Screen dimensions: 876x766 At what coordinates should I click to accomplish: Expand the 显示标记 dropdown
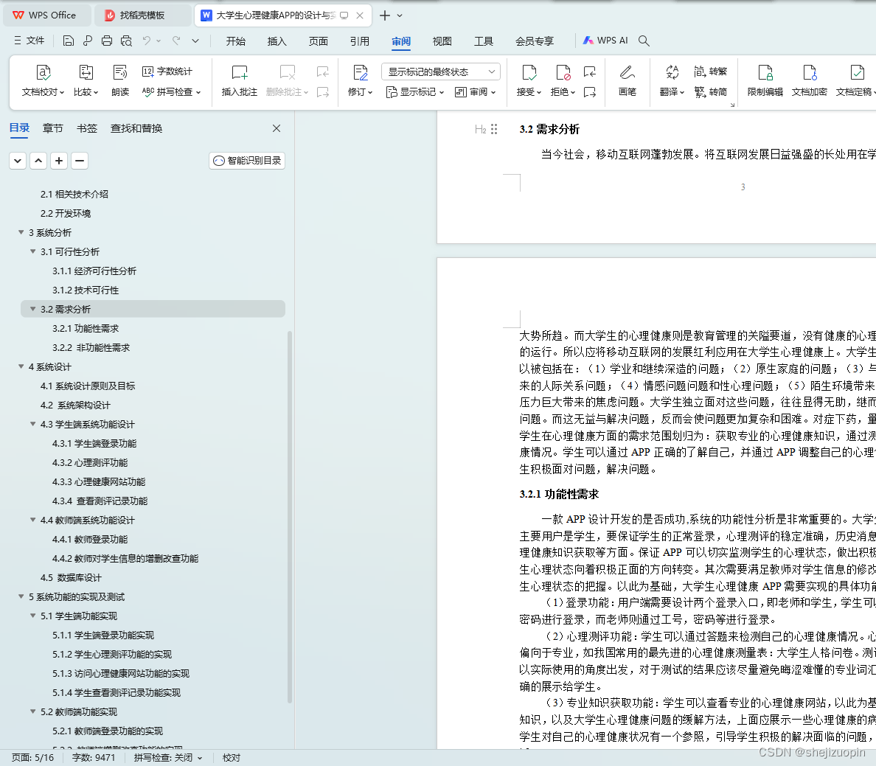point(415,91)
